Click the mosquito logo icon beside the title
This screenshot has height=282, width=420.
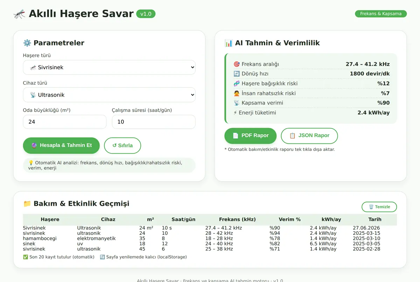coord(19,14)
